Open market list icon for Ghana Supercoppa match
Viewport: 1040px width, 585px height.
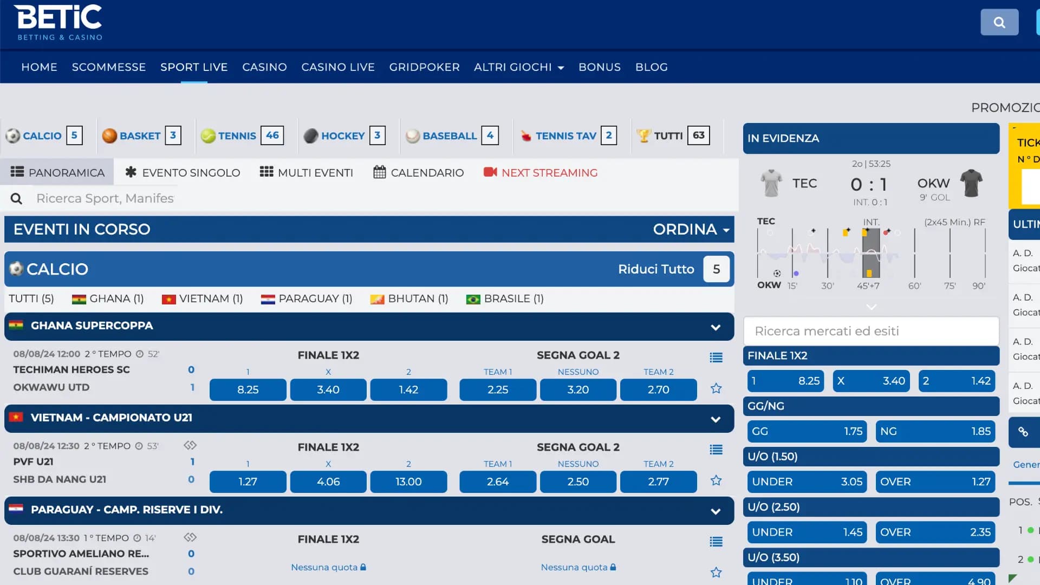716,357
